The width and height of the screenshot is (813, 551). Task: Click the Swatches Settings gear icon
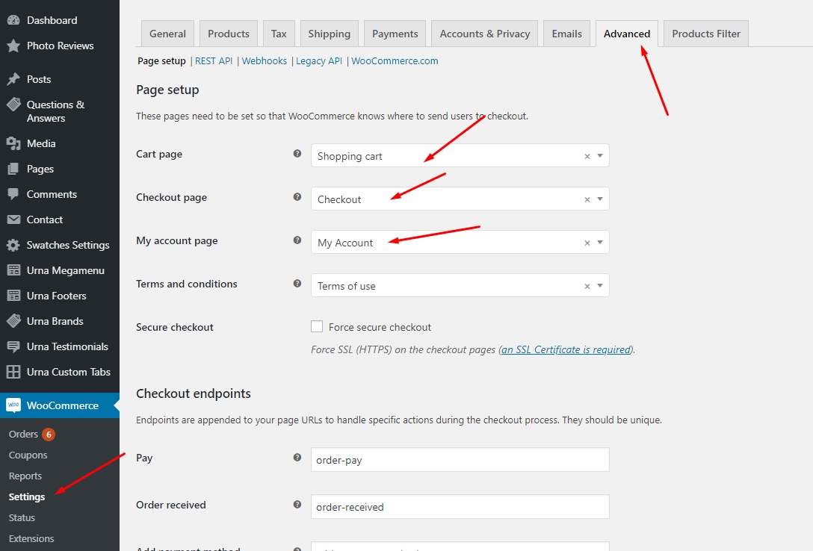(x=13, y=245)
